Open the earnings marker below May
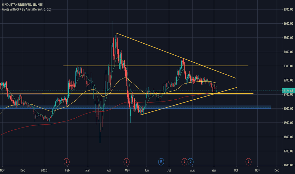 point(126,162)
